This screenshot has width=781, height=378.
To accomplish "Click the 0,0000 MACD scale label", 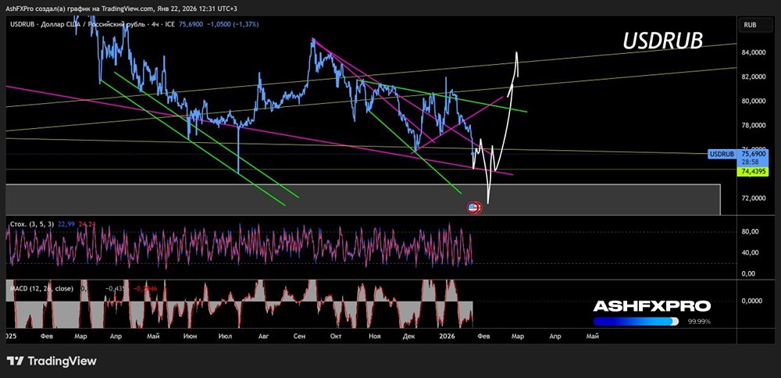I will tap(751, 301).
